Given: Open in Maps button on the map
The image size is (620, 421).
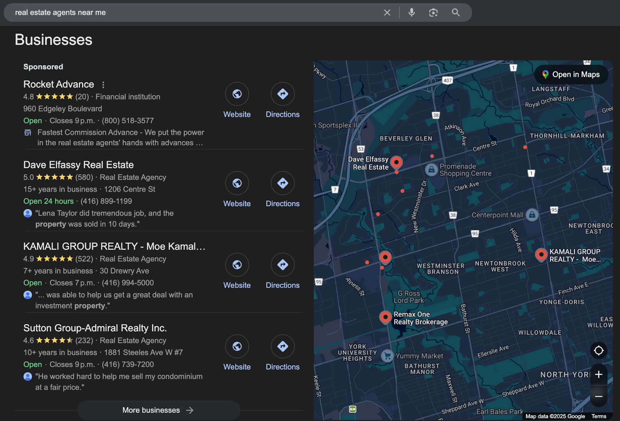Looking at the screenshot, I should tap(571, 74).
